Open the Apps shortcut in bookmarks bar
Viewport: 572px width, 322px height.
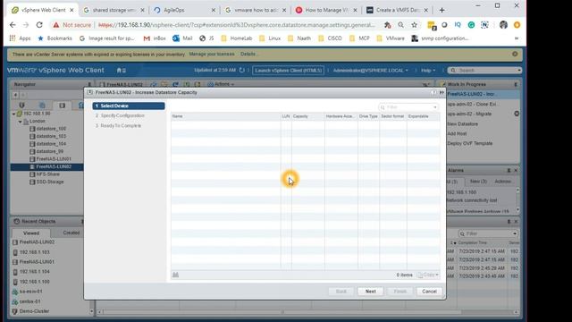[x=20, y=38]
